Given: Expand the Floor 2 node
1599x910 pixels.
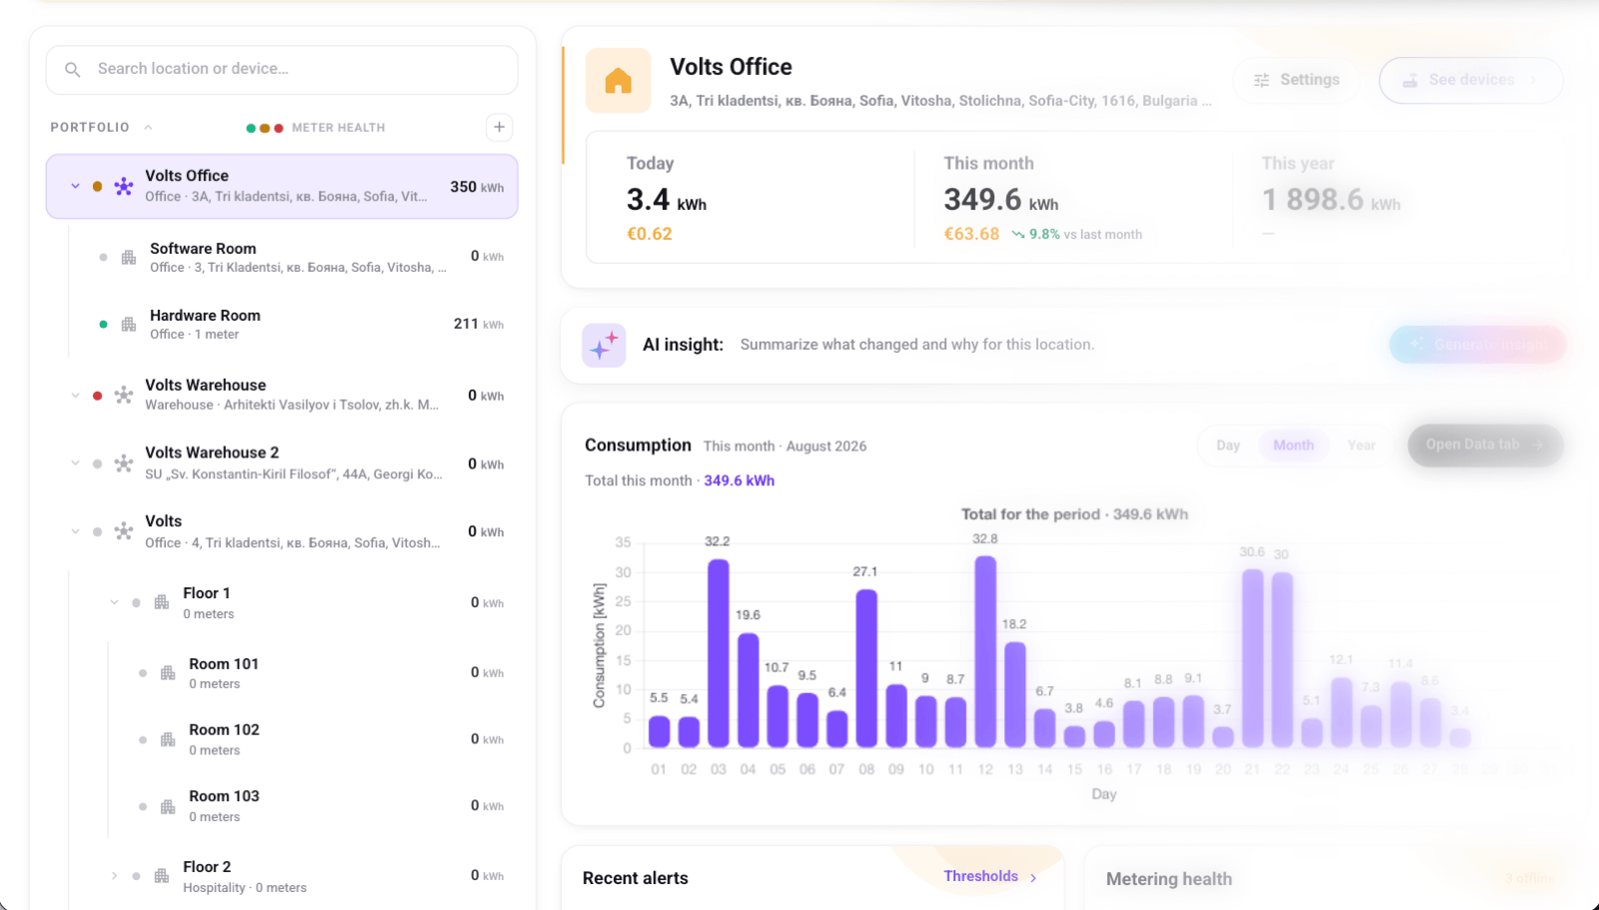Looking at the screenshot, I should tap(114, 876).
